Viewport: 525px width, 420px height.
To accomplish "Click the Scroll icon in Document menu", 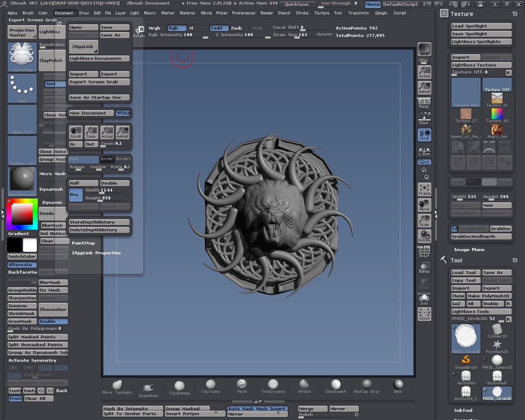I will point(75,132).
